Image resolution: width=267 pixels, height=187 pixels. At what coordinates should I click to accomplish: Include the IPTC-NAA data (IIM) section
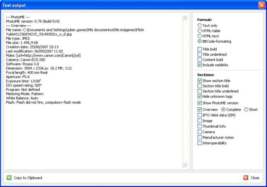(199, 115)
